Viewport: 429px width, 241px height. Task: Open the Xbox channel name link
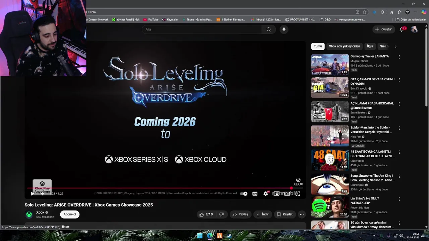tap(40, 212)
